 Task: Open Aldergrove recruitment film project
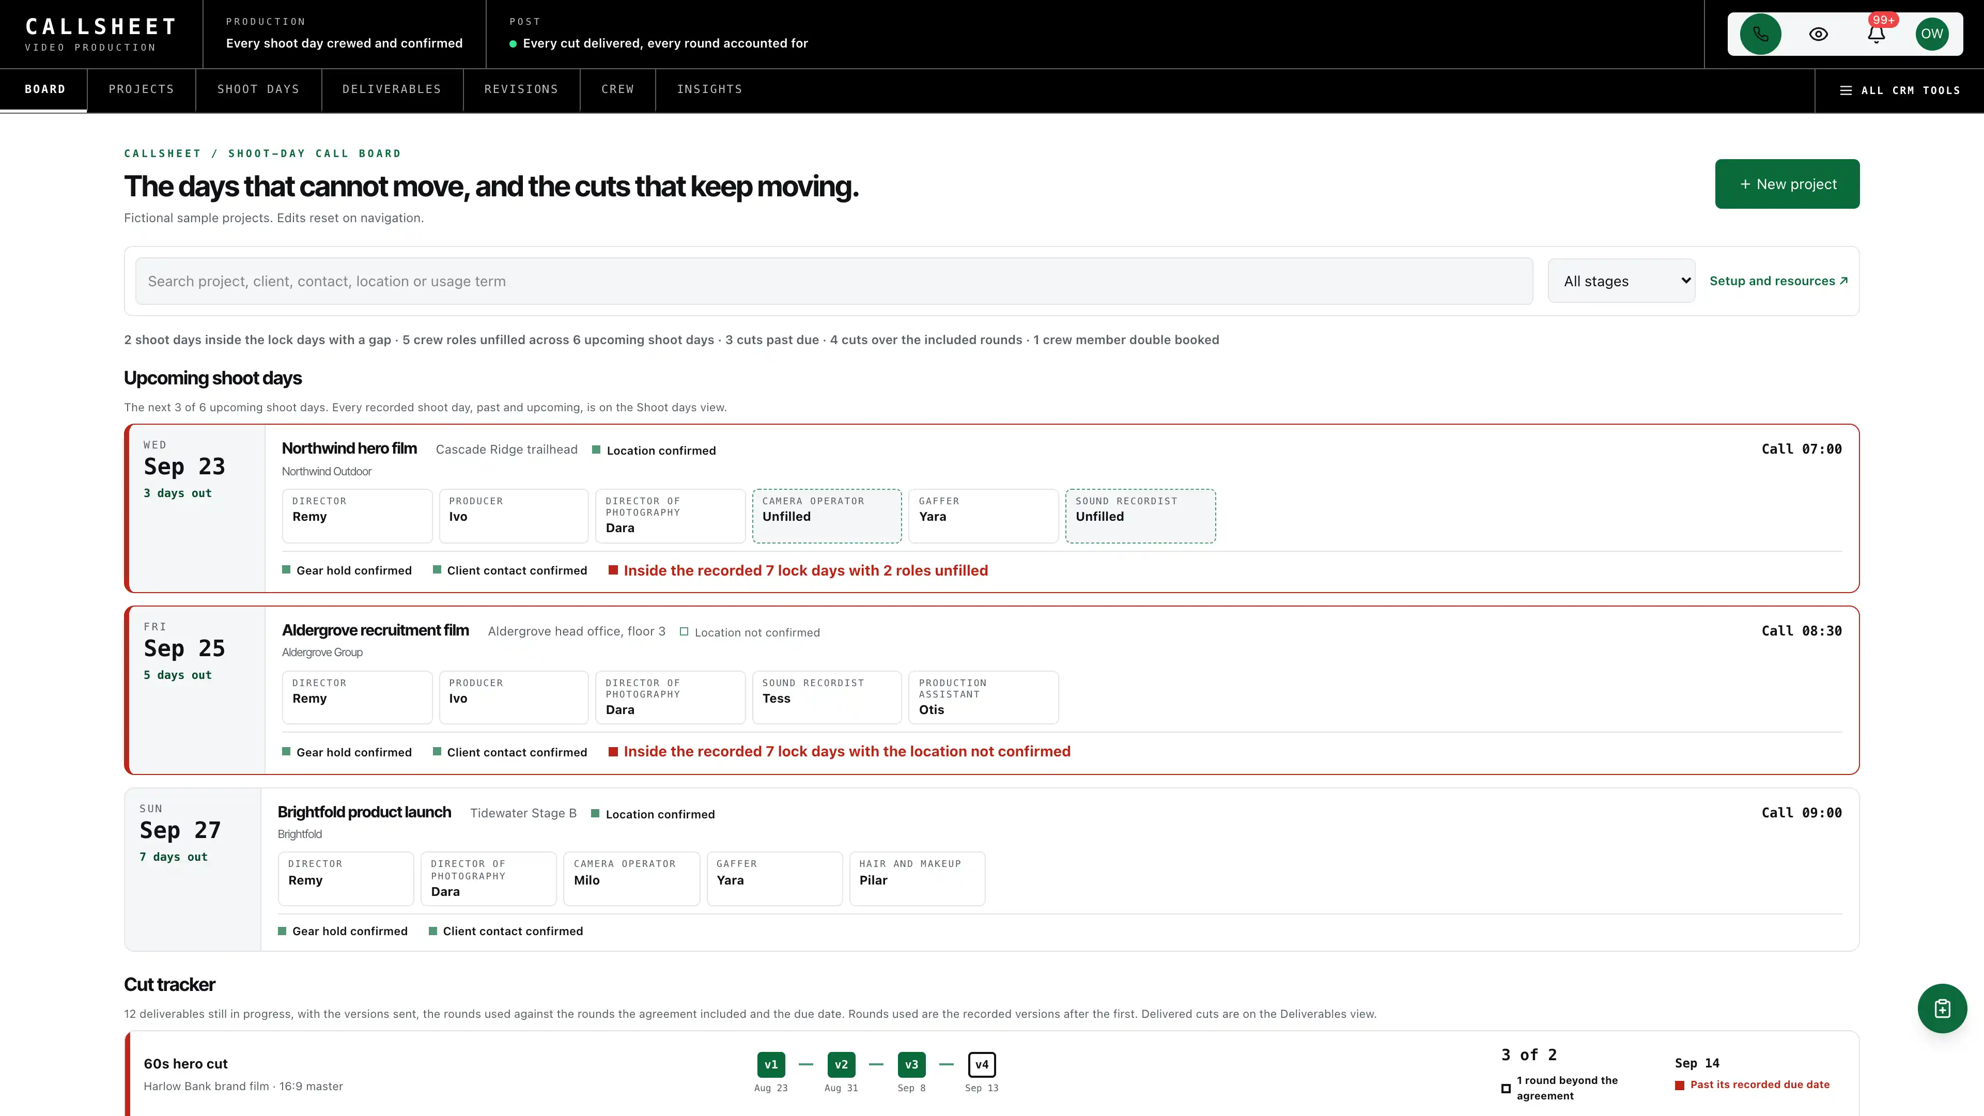pos(375,630)
